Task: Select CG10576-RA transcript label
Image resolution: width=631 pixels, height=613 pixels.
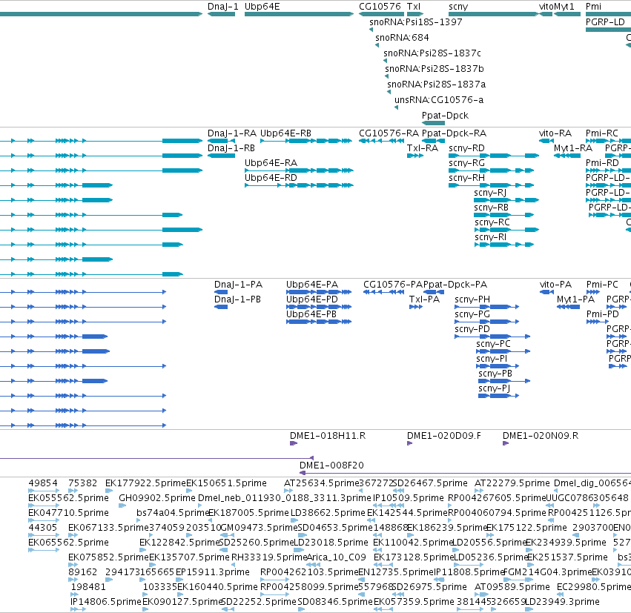Action: (x=389, y=133)
